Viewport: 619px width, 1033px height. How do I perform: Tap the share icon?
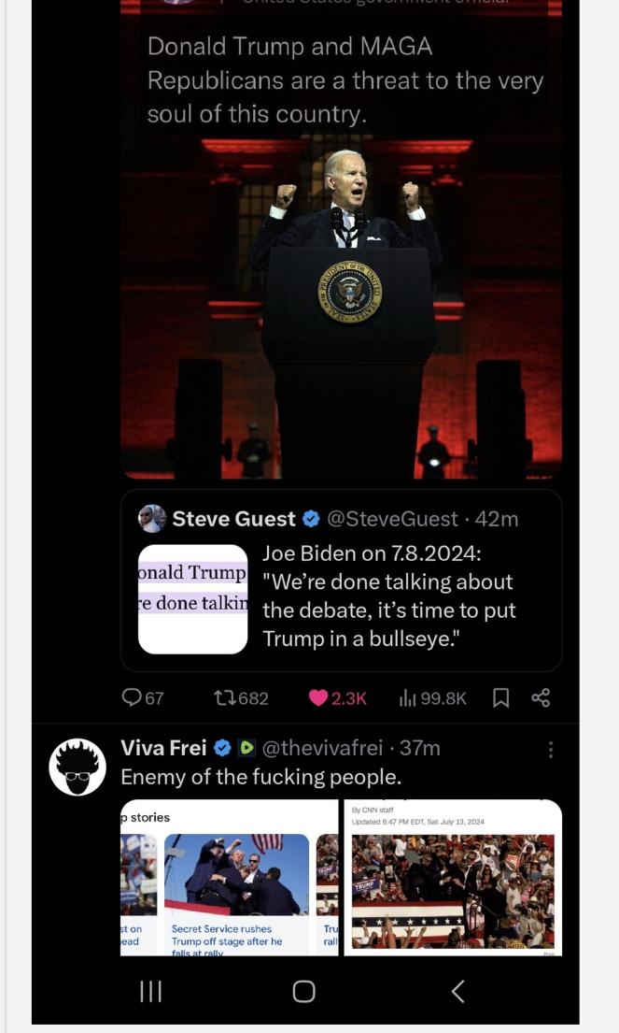point(541,697)
